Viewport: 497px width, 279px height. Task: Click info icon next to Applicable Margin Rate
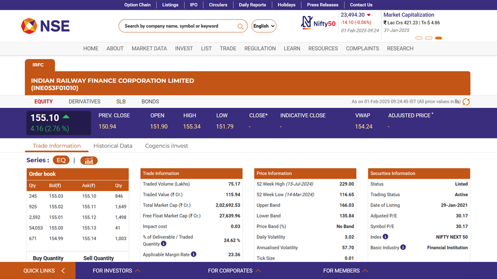pos(193,255)
